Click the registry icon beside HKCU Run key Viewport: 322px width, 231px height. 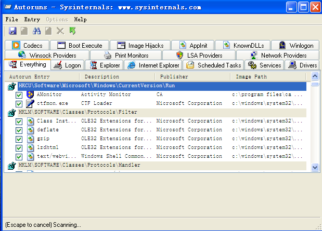tap(12, 86)
